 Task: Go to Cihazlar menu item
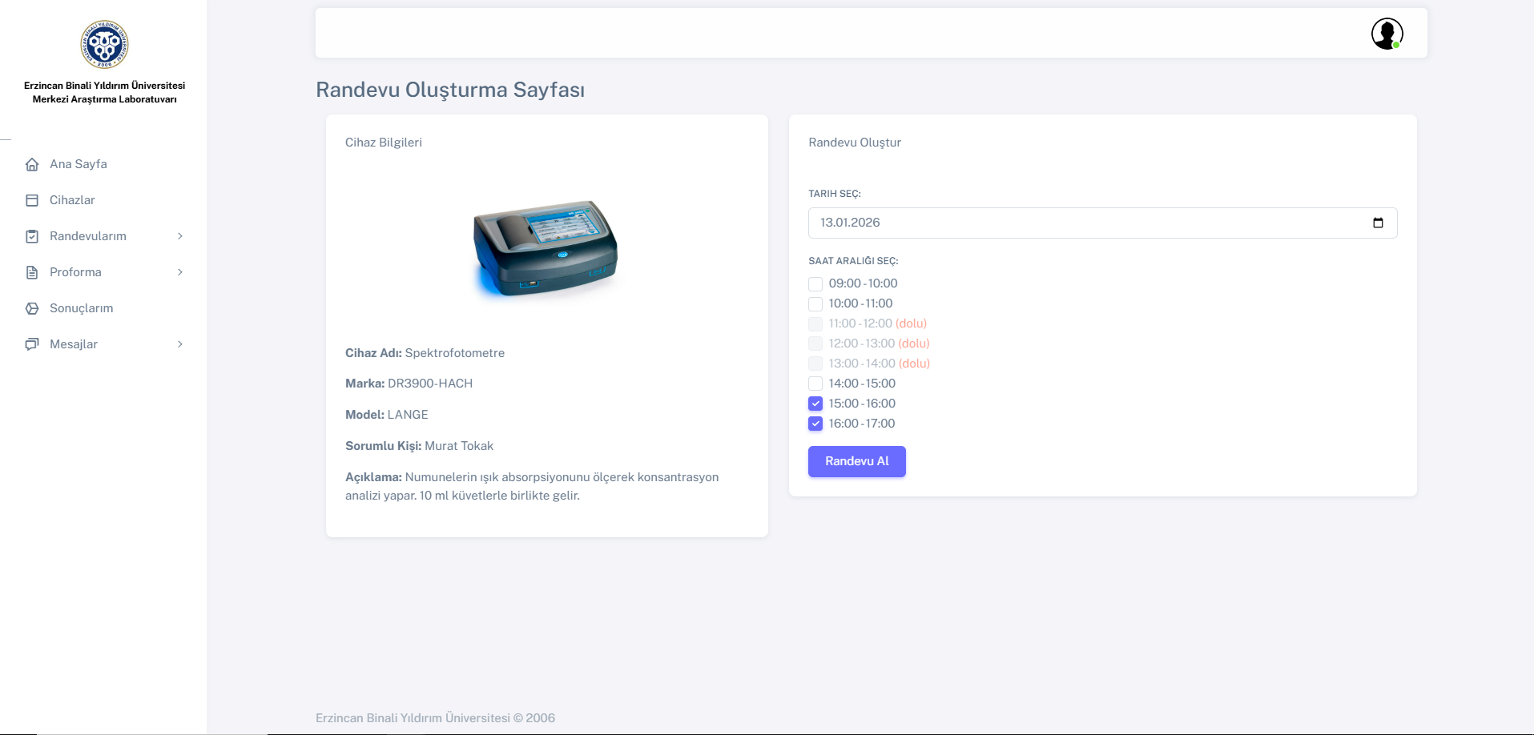(x=72, y=200)
